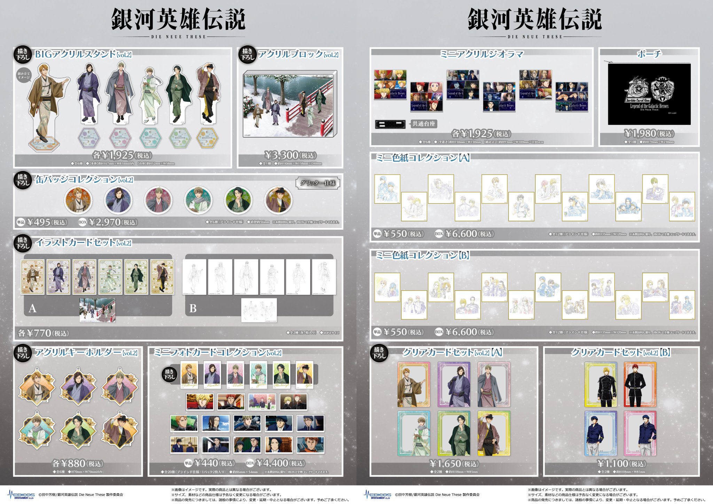Open the ポーチ heading
The height and width of the screenshot is (504, 713).
click(649, 54)
